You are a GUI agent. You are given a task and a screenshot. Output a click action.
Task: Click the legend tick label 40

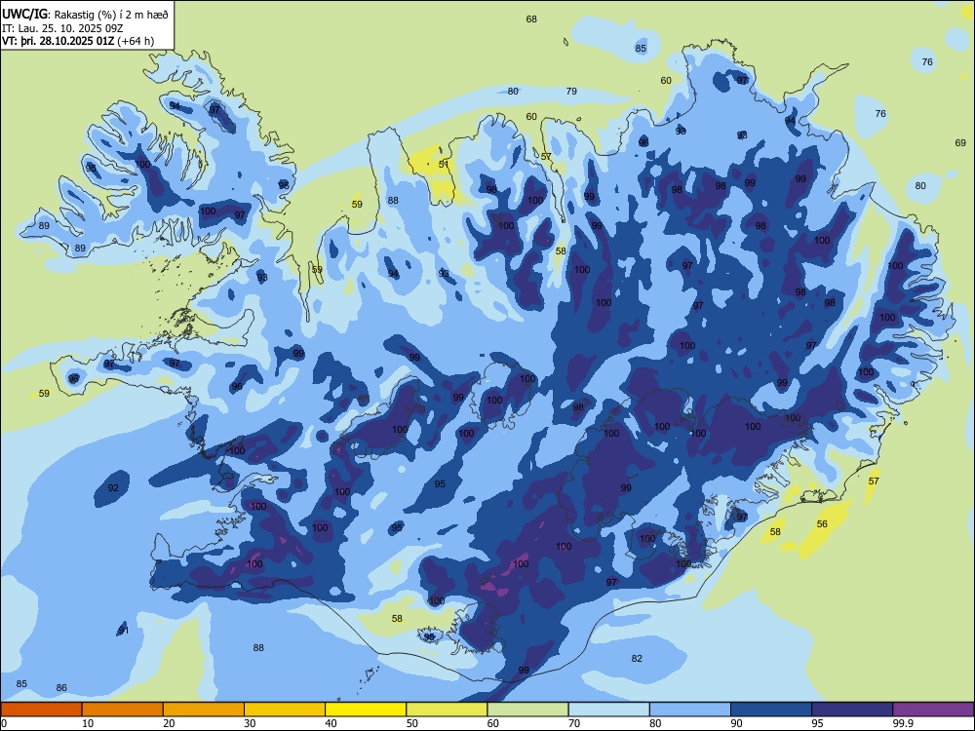tap(331, 723)
